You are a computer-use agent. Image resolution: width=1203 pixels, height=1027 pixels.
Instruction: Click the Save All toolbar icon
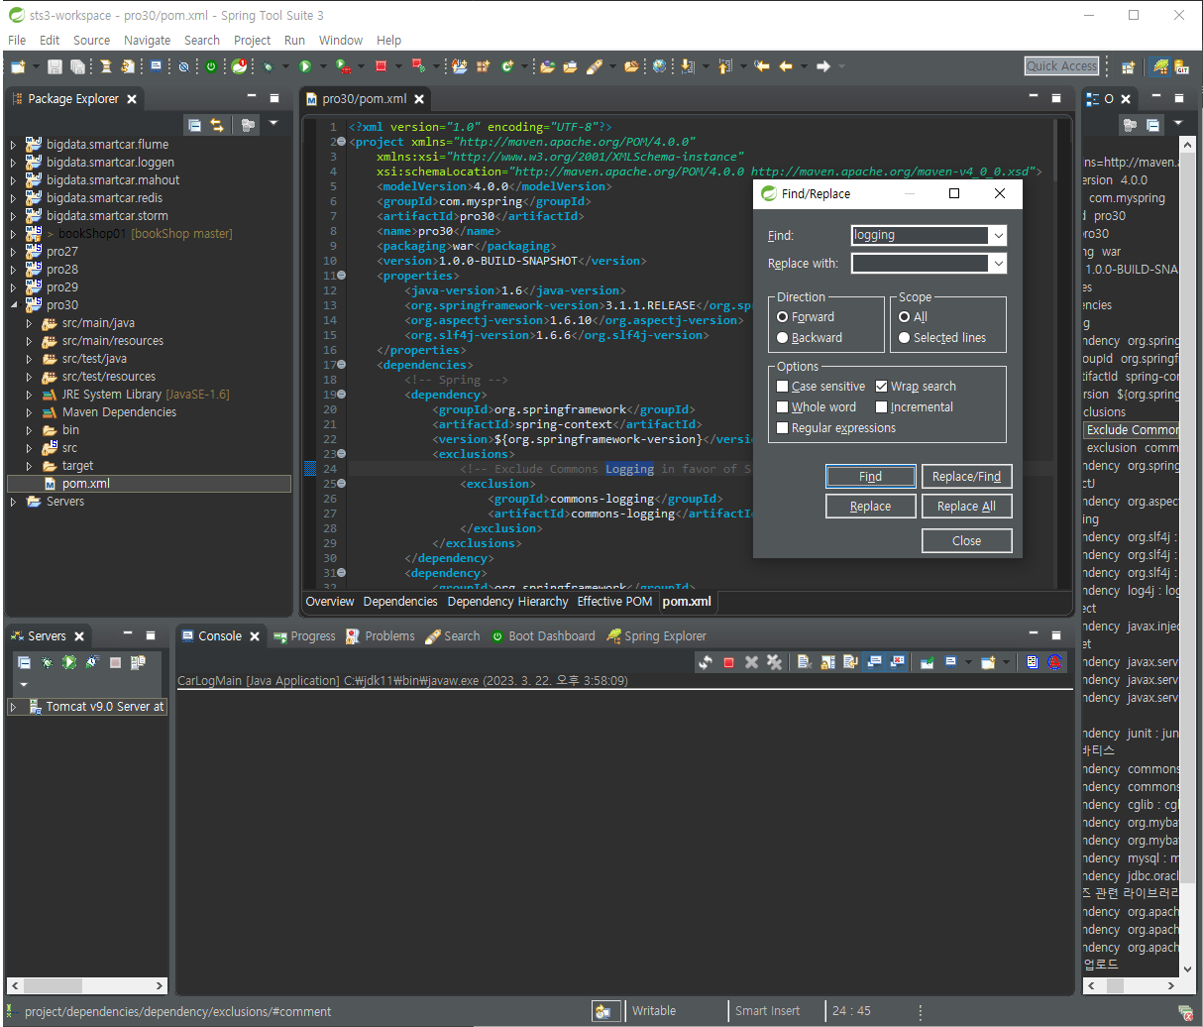77,66
